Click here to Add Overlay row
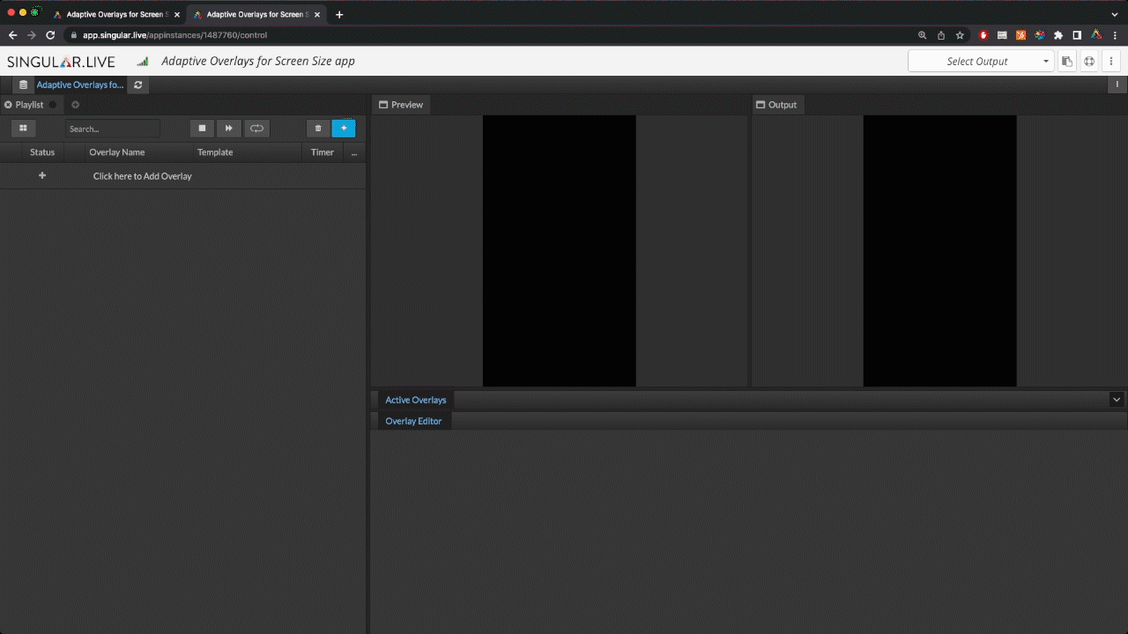 142,176
